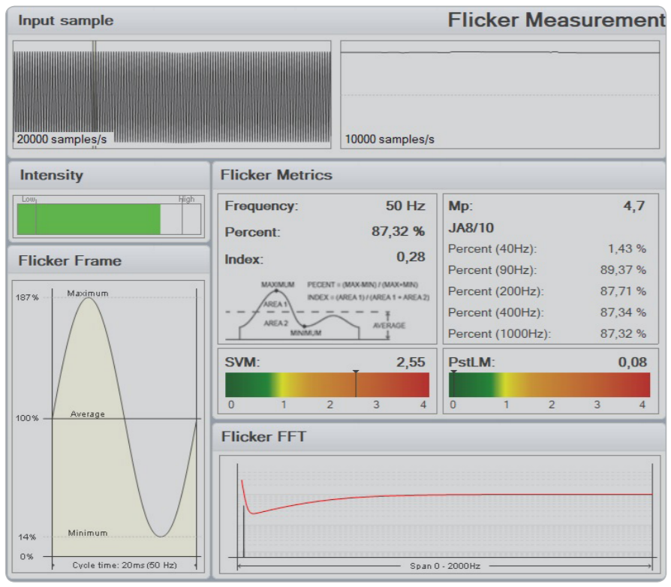The width and height of the screenshot is (671, 587).
Task: Click the High label on Intensity gauge
Action: tap(186, 199)
